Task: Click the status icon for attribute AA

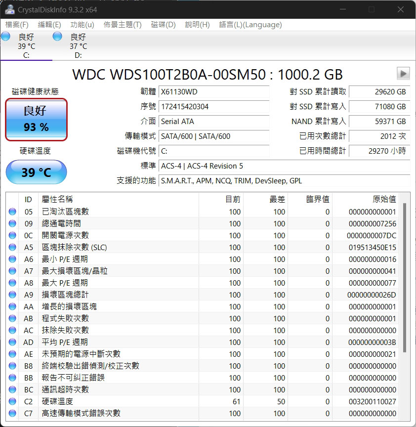Action: tap(12, 306)
